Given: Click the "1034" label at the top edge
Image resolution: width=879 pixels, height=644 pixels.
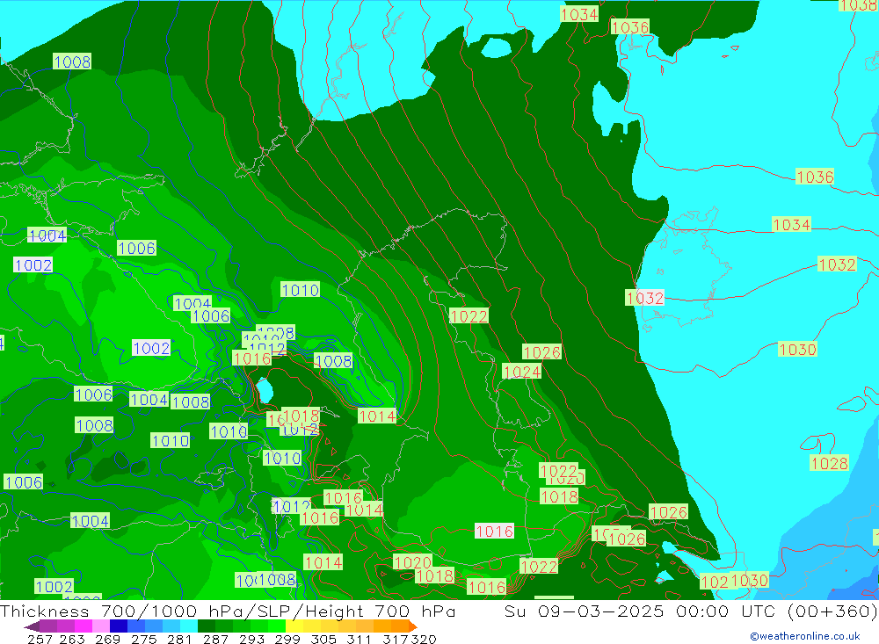Looking at the screenshot, I should point(579,14).
